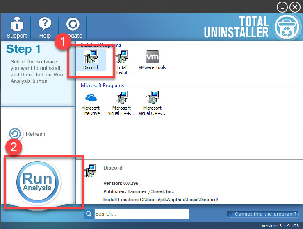Select Discord in installed programs

point(91,60)
